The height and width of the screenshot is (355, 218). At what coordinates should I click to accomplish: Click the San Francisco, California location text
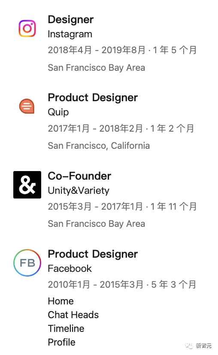(x=99, y=146)
